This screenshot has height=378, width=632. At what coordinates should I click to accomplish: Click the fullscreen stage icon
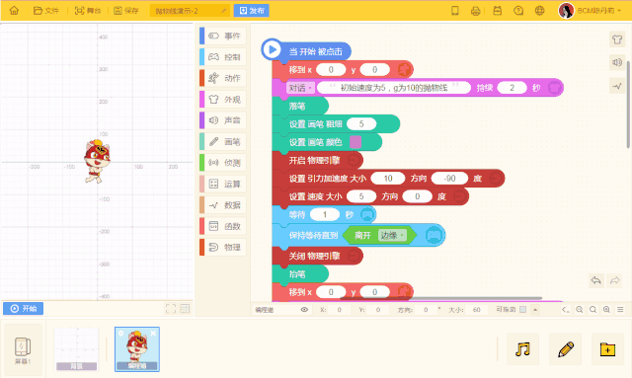tap(171, 309)
